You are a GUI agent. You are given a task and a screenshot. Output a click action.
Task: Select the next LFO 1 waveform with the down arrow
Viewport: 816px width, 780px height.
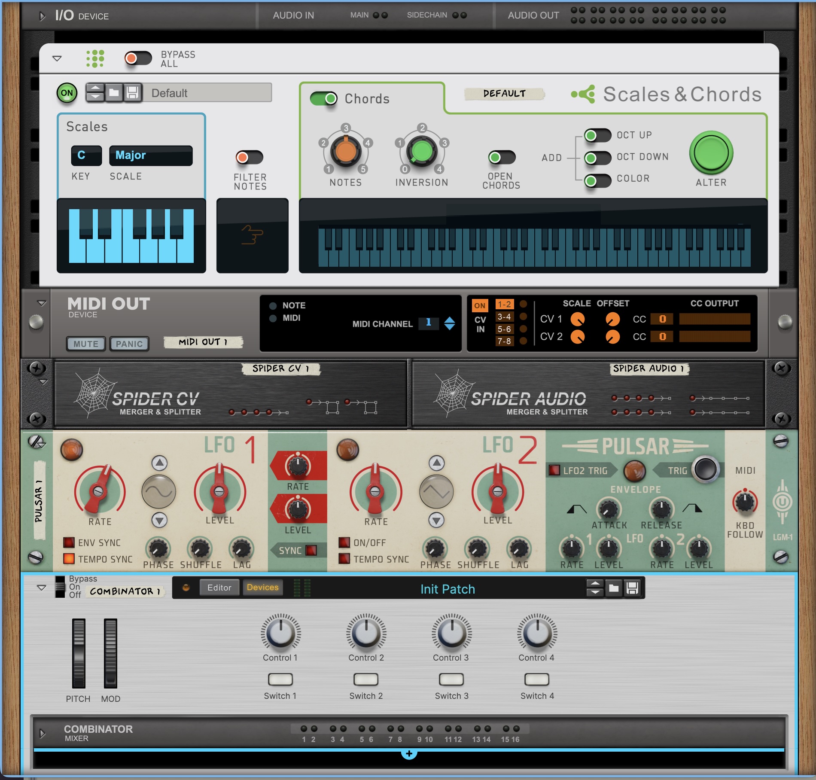pos(159,521)
